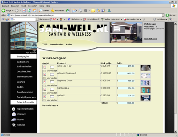Click the Refresh page icon
Screen dimensions: 178x137
(29, 11)
